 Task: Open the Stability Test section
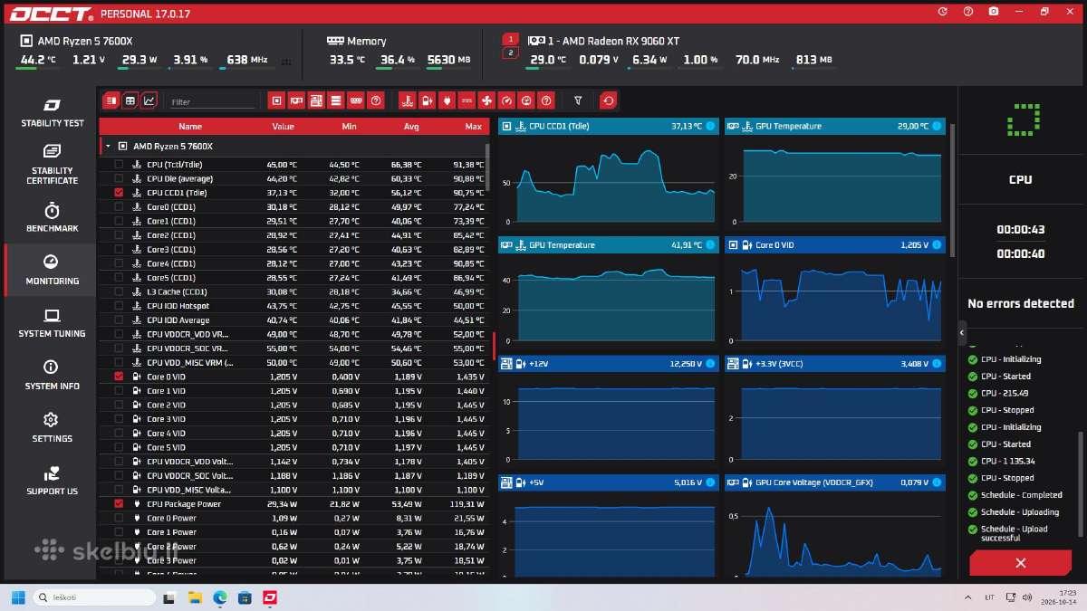coord(52,113)
